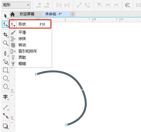Click Convert to curve icon
Screen dimensions: 141x132
[88, 5]
